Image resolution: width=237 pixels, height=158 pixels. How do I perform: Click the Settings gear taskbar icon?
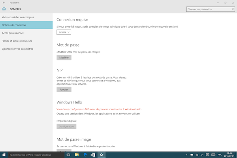click(102, 155)
